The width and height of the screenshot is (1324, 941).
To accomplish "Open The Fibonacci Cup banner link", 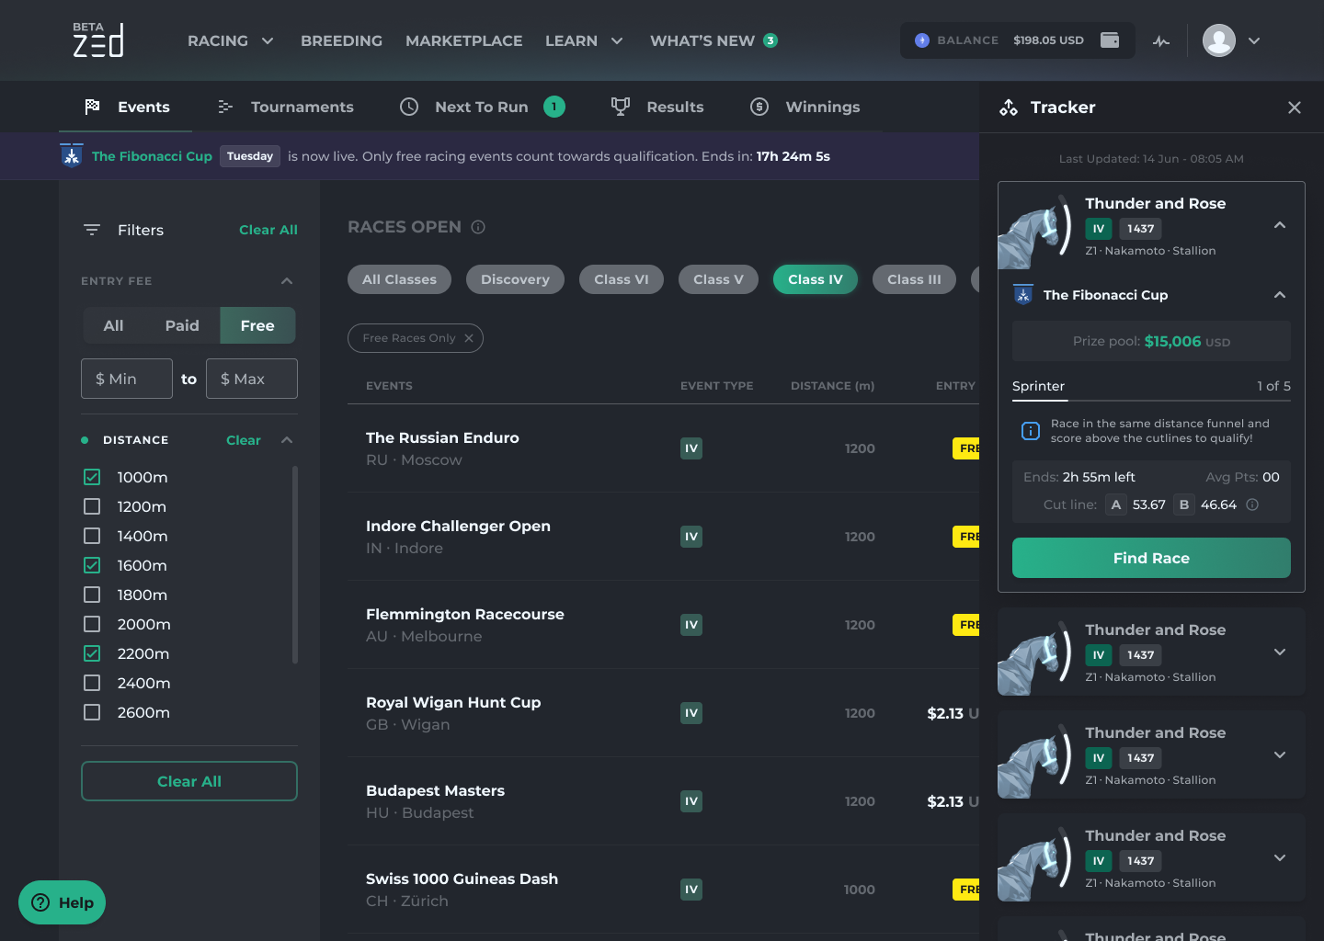I will click(x=152, y=156).
